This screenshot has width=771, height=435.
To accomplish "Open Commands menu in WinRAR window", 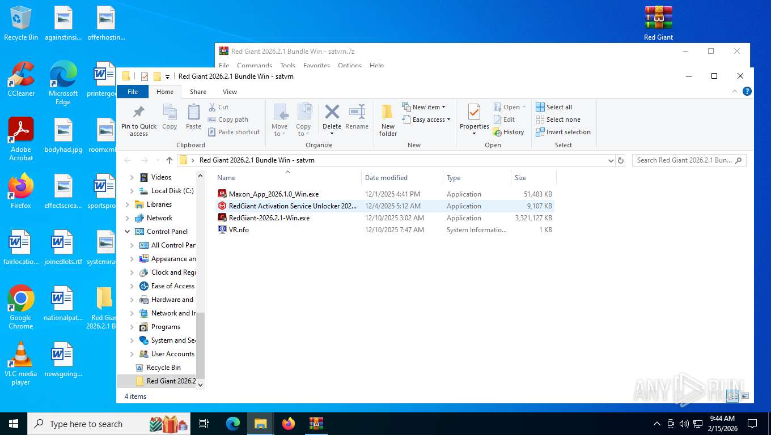I will point(255,65).
